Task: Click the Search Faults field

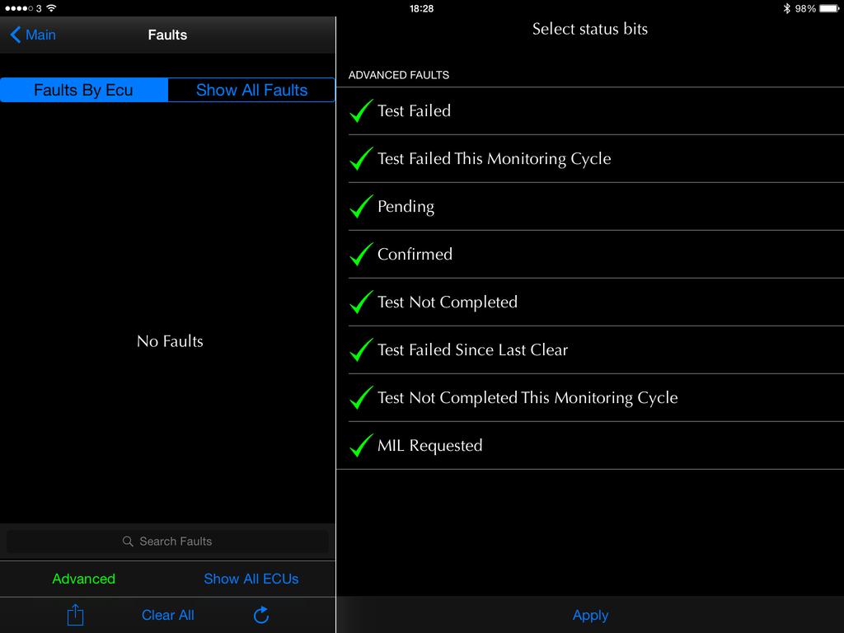Action: [x=176, y=542]
